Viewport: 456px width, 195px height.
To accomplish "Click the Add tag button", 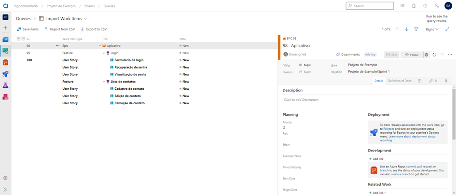I will [x=370, y=55].
